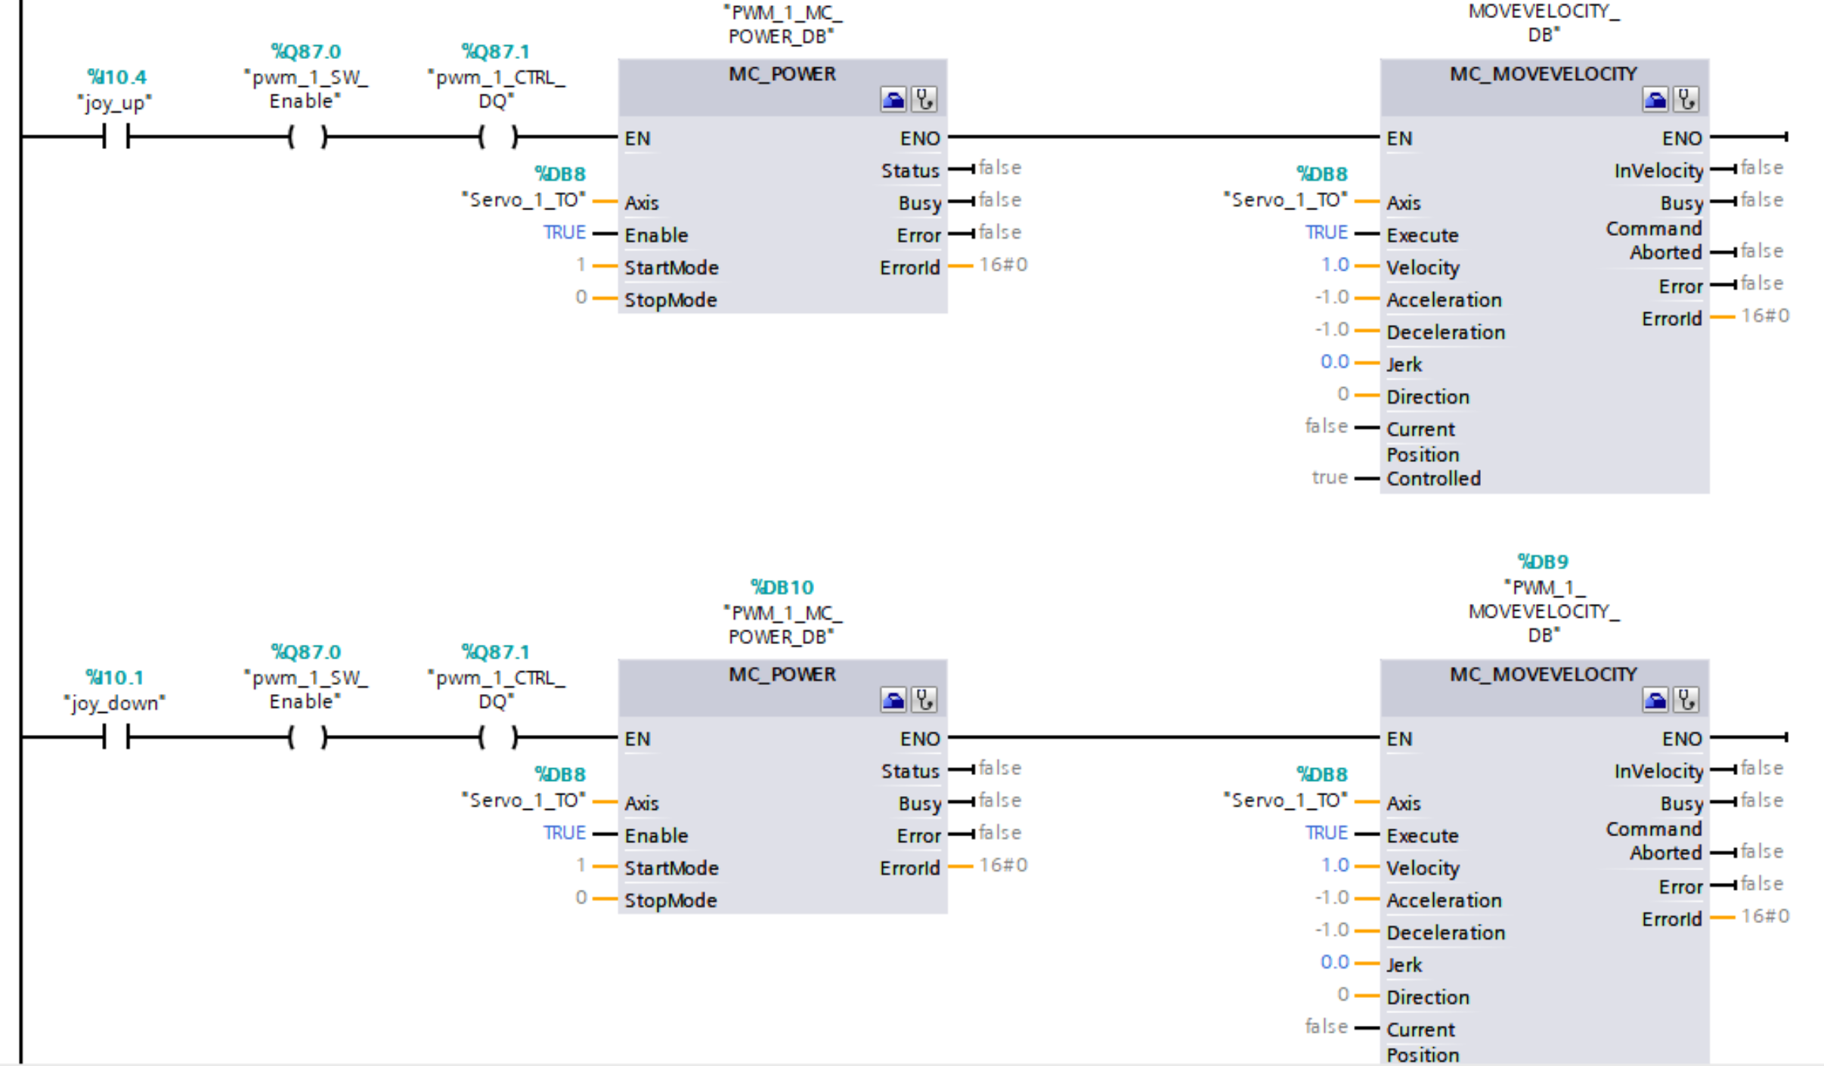Select the upper MC_MOVEVELOCITY block title

pyautogui.click(x=1543, y=74)
